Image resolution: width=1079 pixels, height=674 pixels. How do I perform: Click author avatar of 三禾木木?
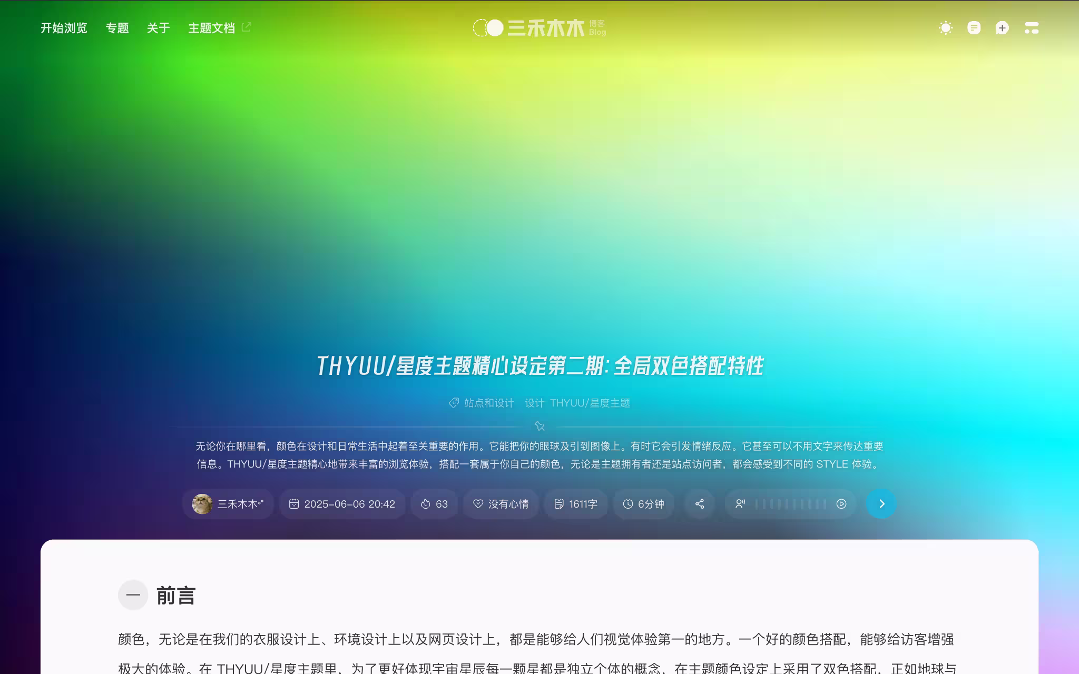click(x=202, y=504)
